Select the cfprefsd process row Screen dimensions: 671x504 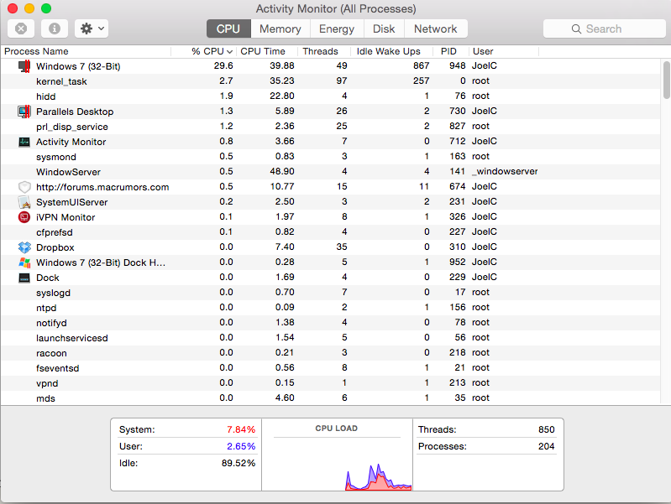(331, 232)
